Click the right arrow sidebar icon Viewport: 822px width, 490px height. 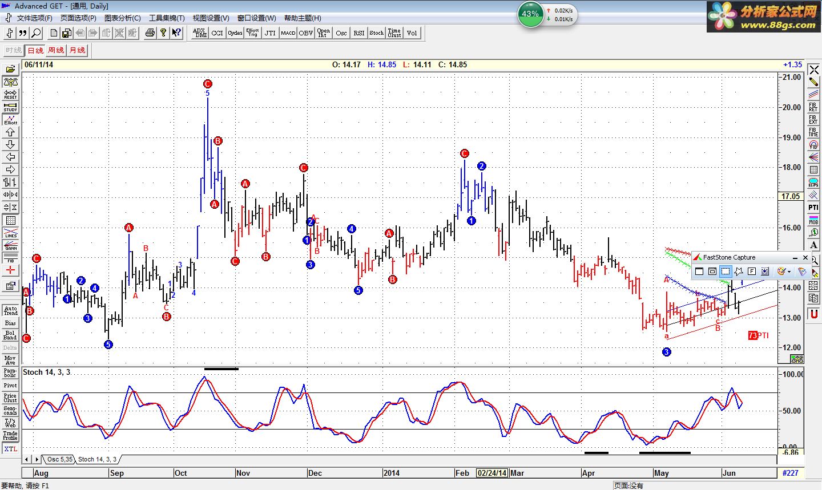[x=10, y=170]
